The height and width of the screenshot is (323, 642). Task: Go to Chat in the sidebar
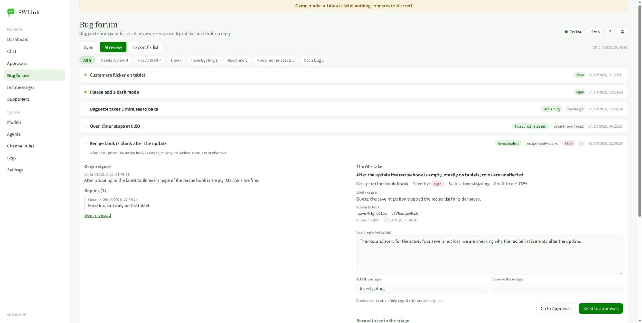coord(35,51)
